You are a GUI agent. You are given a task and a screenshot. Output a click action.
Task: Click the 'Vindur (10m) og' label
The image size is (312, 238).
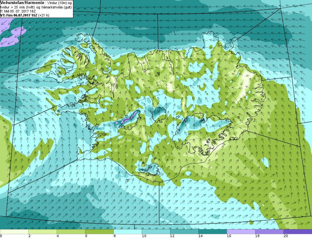60,3
